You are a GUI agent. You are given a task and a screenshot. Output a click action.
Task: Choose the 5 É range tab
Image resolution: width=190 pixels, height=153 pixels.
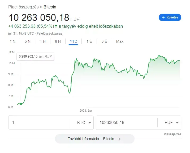pos(104,41)
